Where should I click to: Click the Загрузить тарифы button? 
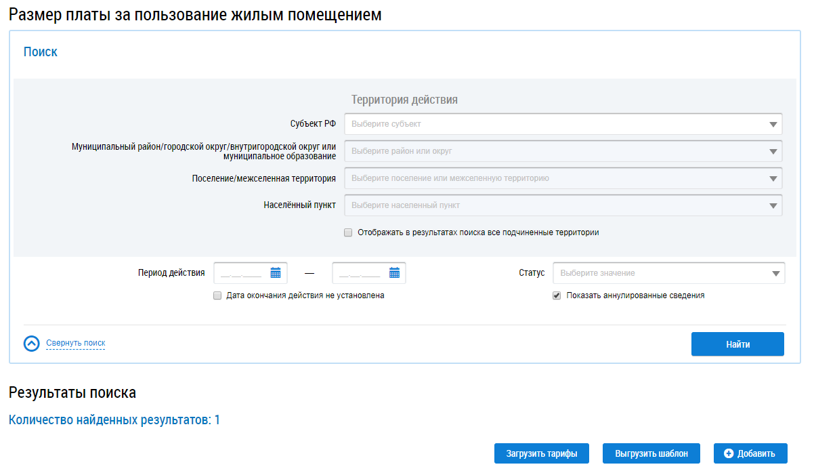click(x=541, y=453)
